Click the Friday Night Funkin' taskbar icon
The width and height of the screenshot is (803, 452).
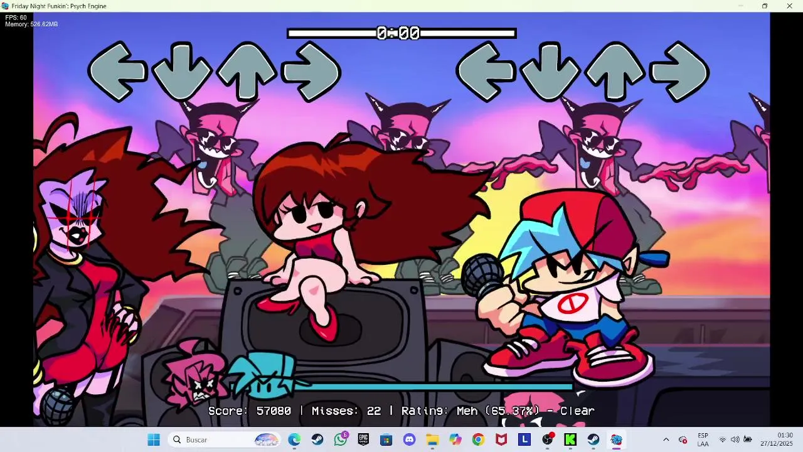616,439
